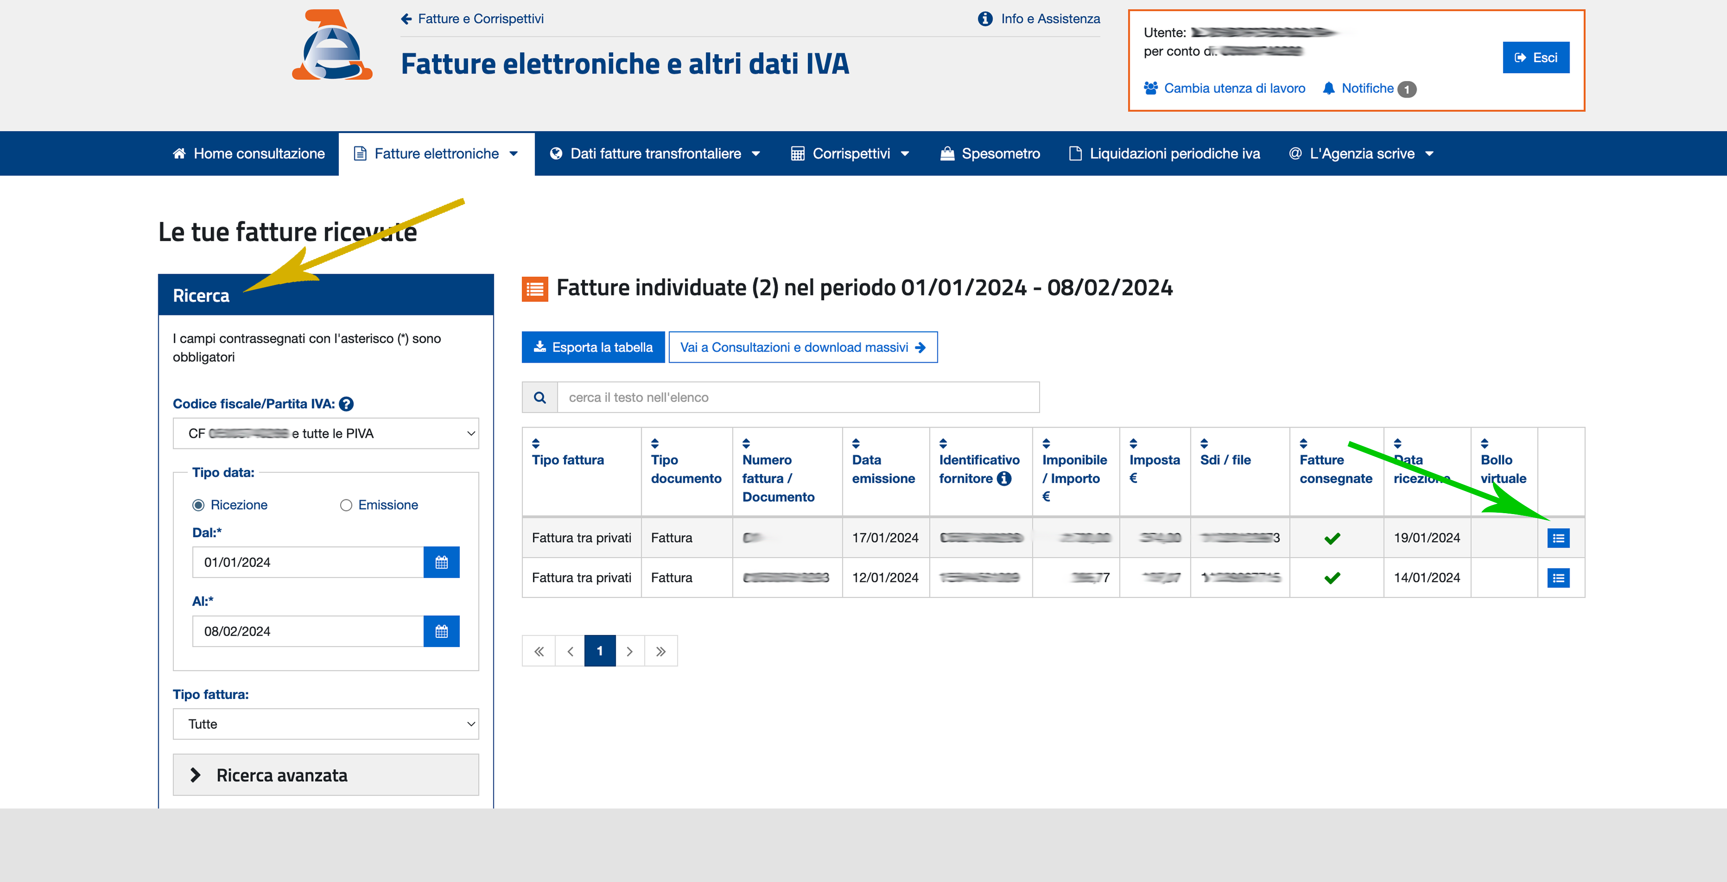Click the cerca il testo nell'elenco field
The image size is (1727, 882).
(798, 397)
